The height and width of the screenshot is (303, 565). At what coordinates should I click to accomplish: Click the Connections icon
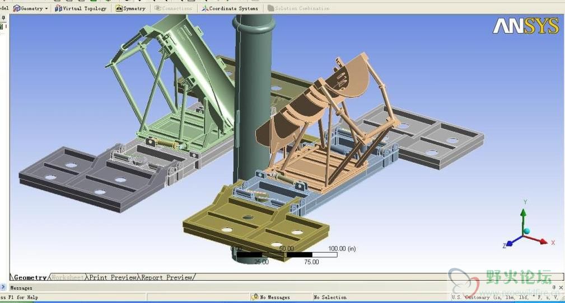pos(158,8)
